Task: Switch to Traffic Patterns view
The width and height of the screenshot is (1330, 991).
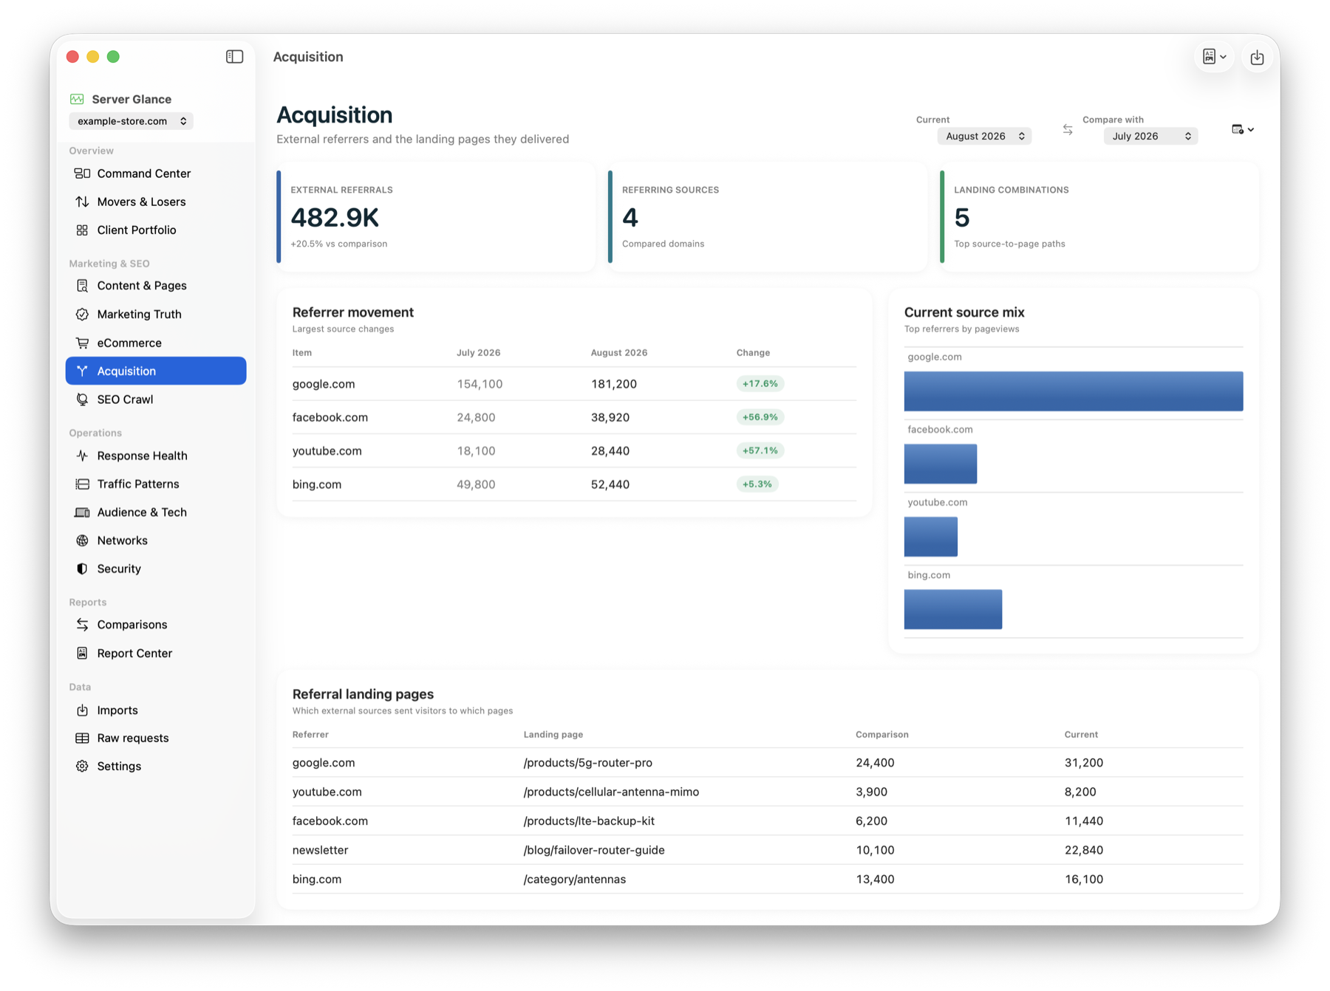Action: pyautogui.click(x=156, y=484)
